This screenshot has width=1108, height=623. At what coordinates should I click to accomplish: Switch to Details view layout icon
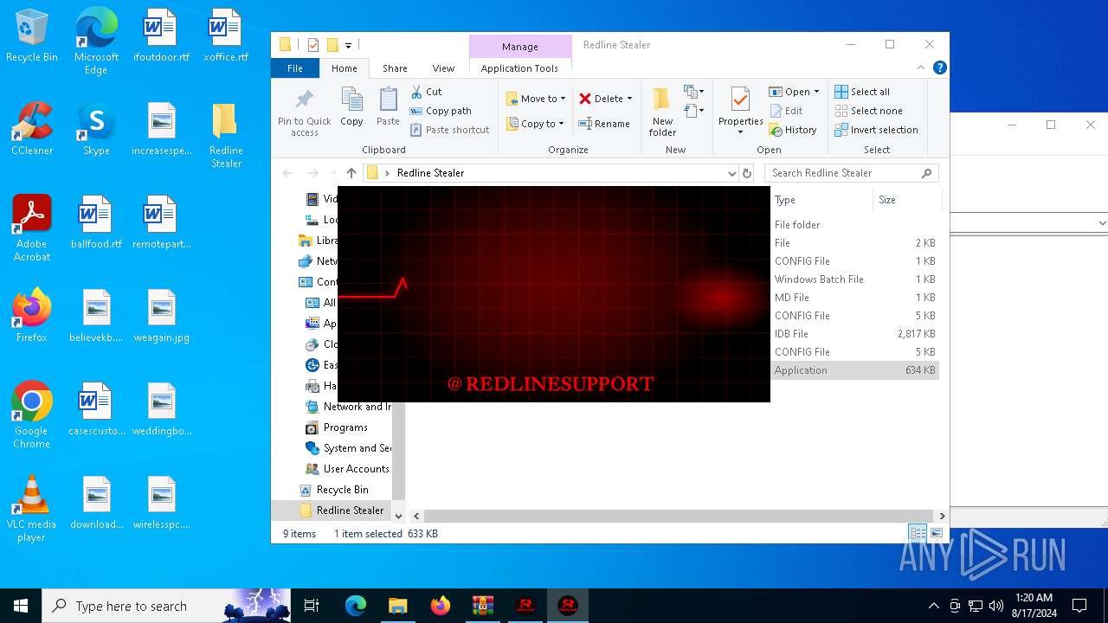[x=917, y=533]
